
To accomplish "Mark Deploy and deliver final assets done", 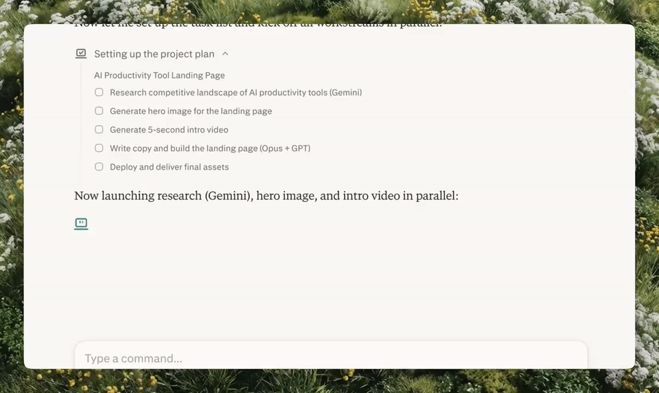I will [99, 167].
